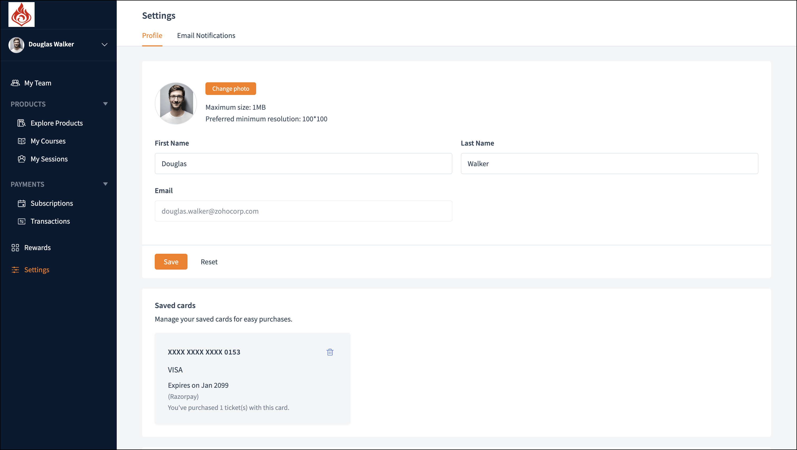Image resolution: width=797 pixels, height=450 pixels.
Task: Click the Transactions icon in sidebar
Action: (x=21, y=221)
